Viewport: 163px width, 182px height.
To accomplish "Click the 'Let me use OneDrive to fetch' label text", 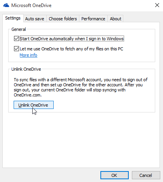I will 72,49.
